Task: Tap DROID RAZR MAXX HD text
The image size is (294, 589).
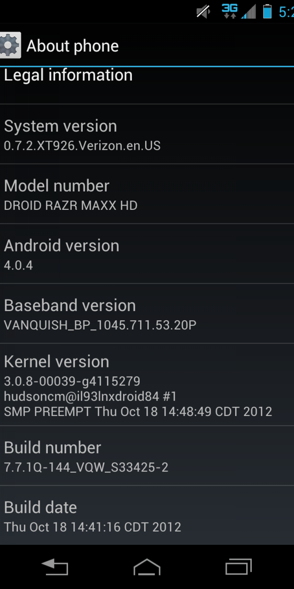Action: [71, 205]
